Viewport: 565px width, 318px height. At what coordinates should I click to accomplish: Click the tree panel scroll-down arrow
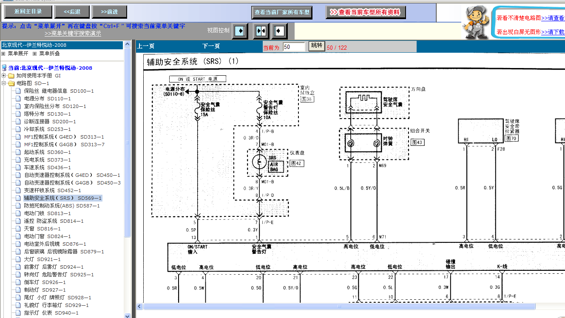(128, 315)
